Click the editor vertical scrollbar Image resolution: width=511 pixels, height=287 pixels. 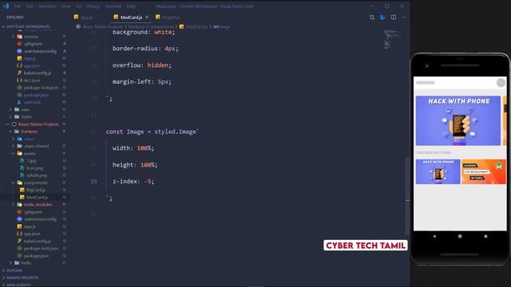click(407, 196)
